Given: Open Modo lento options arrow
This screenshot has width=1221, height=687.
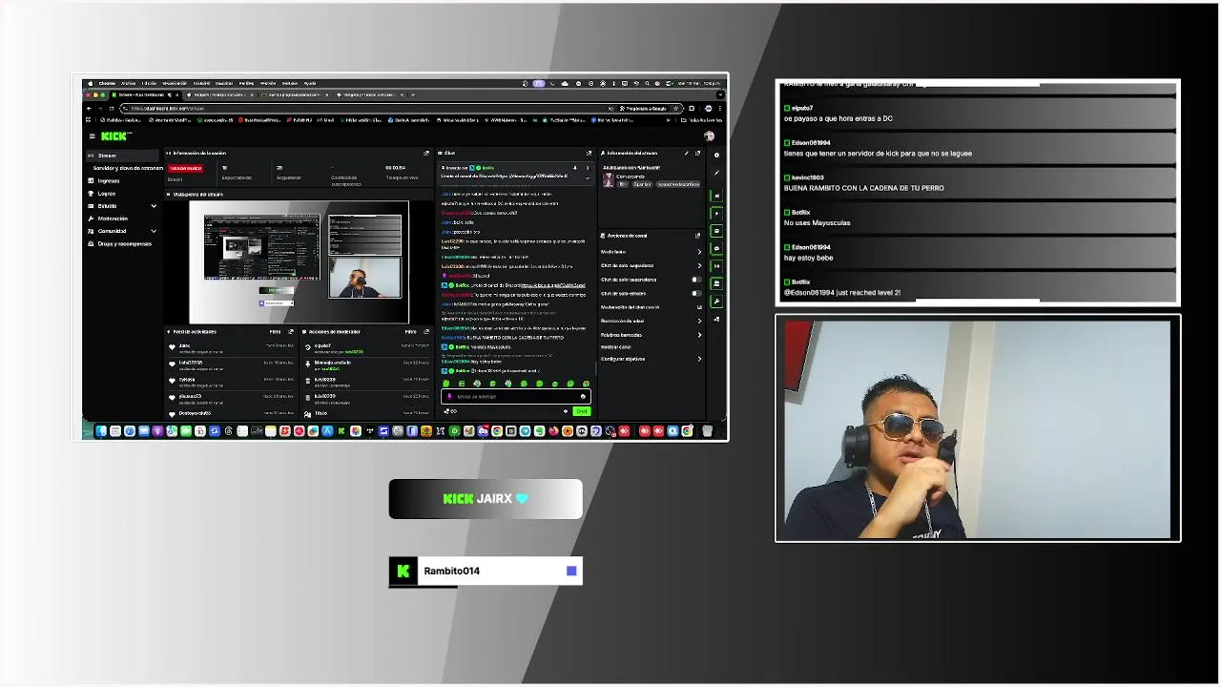Looking at the screenshot, I should 699,252.
